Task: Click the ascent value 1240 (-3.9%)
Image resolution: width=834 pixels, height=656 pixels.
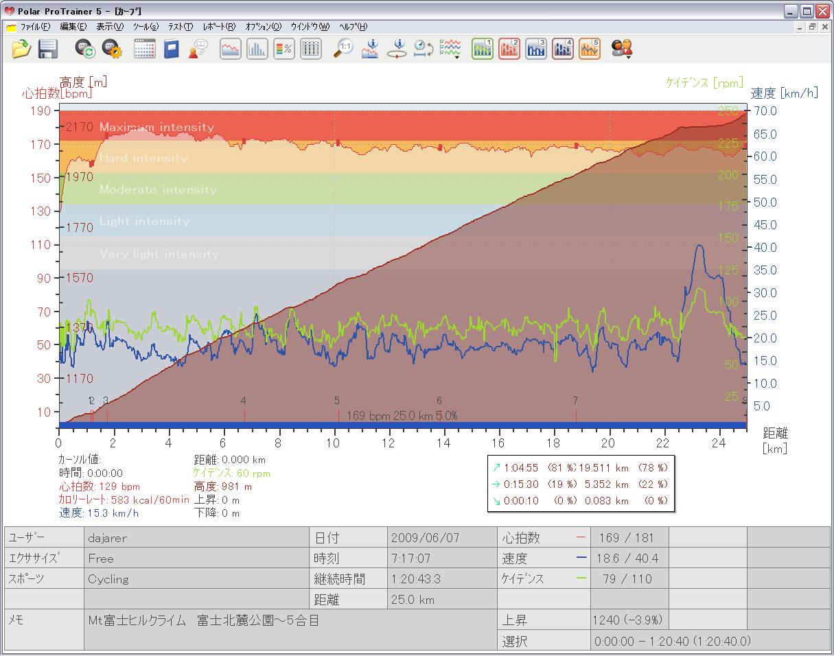Action: [x=629, y=620]
